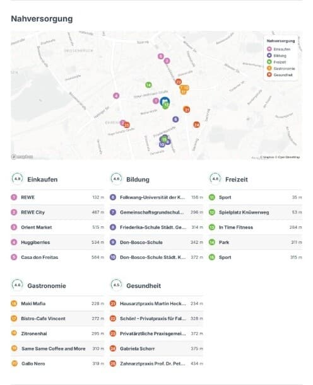313x385 pixels.
Task: Click green badge beside In Time Fitness
Action: 212,227
